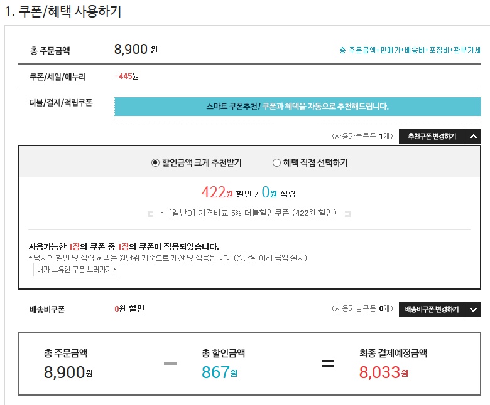Viewport: 490px width, 405px height.
Task: Click the -445원 coupon discount amount
Action: 126,76
